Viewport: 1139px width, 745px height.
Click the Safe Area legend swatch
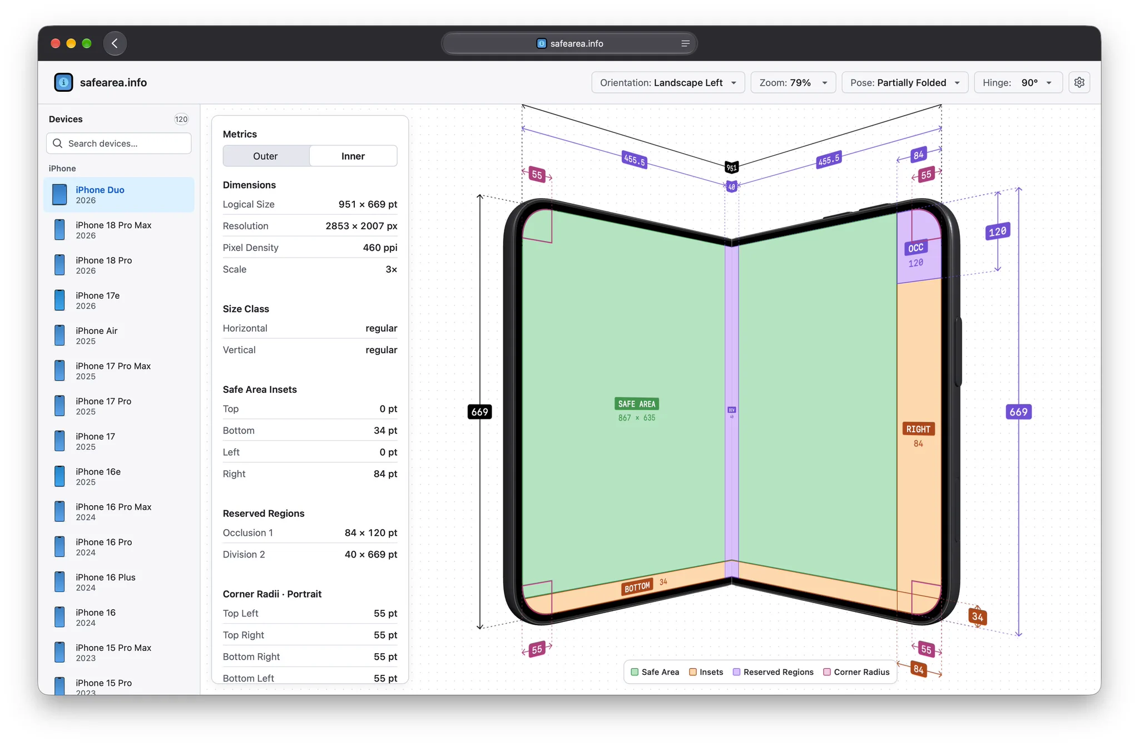635,672
